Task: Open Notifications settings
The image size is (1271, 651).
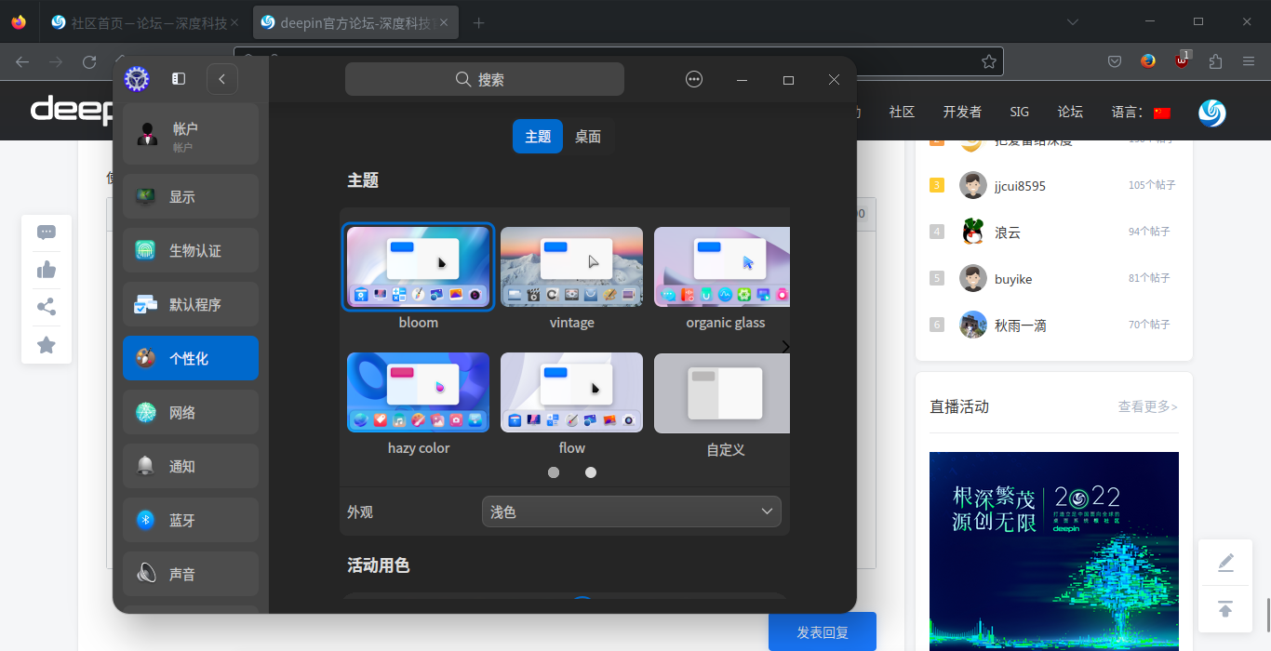Action: (x=190, y=466)
